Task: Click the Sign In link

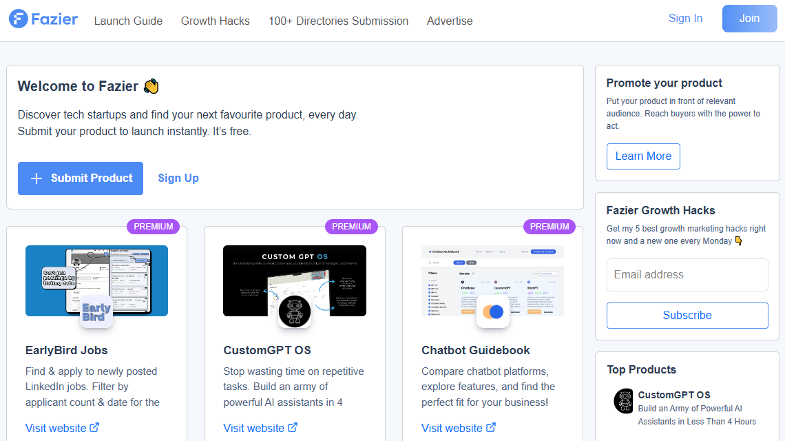Action: (685, 19)
